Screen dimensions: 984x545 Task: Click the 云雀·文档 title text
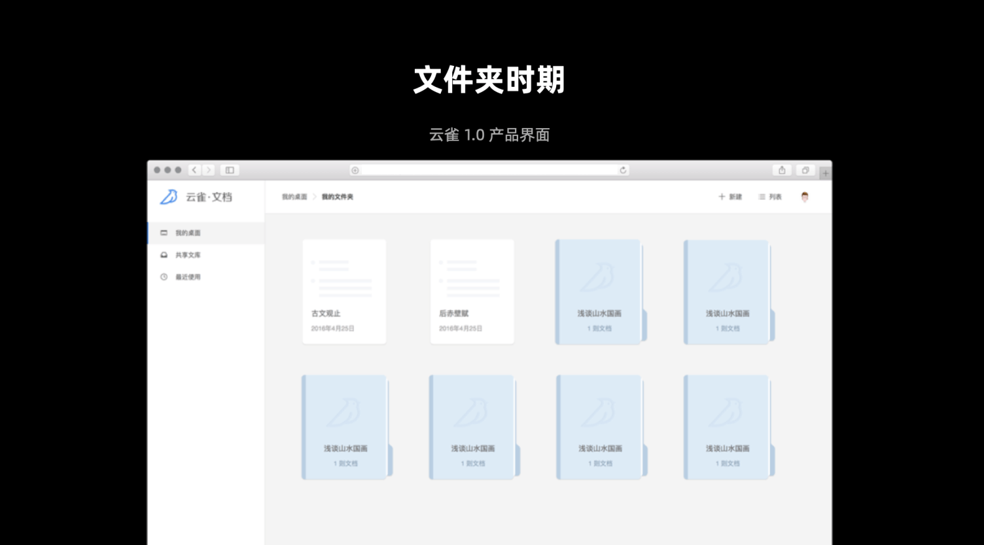click(x=209, y=197)
